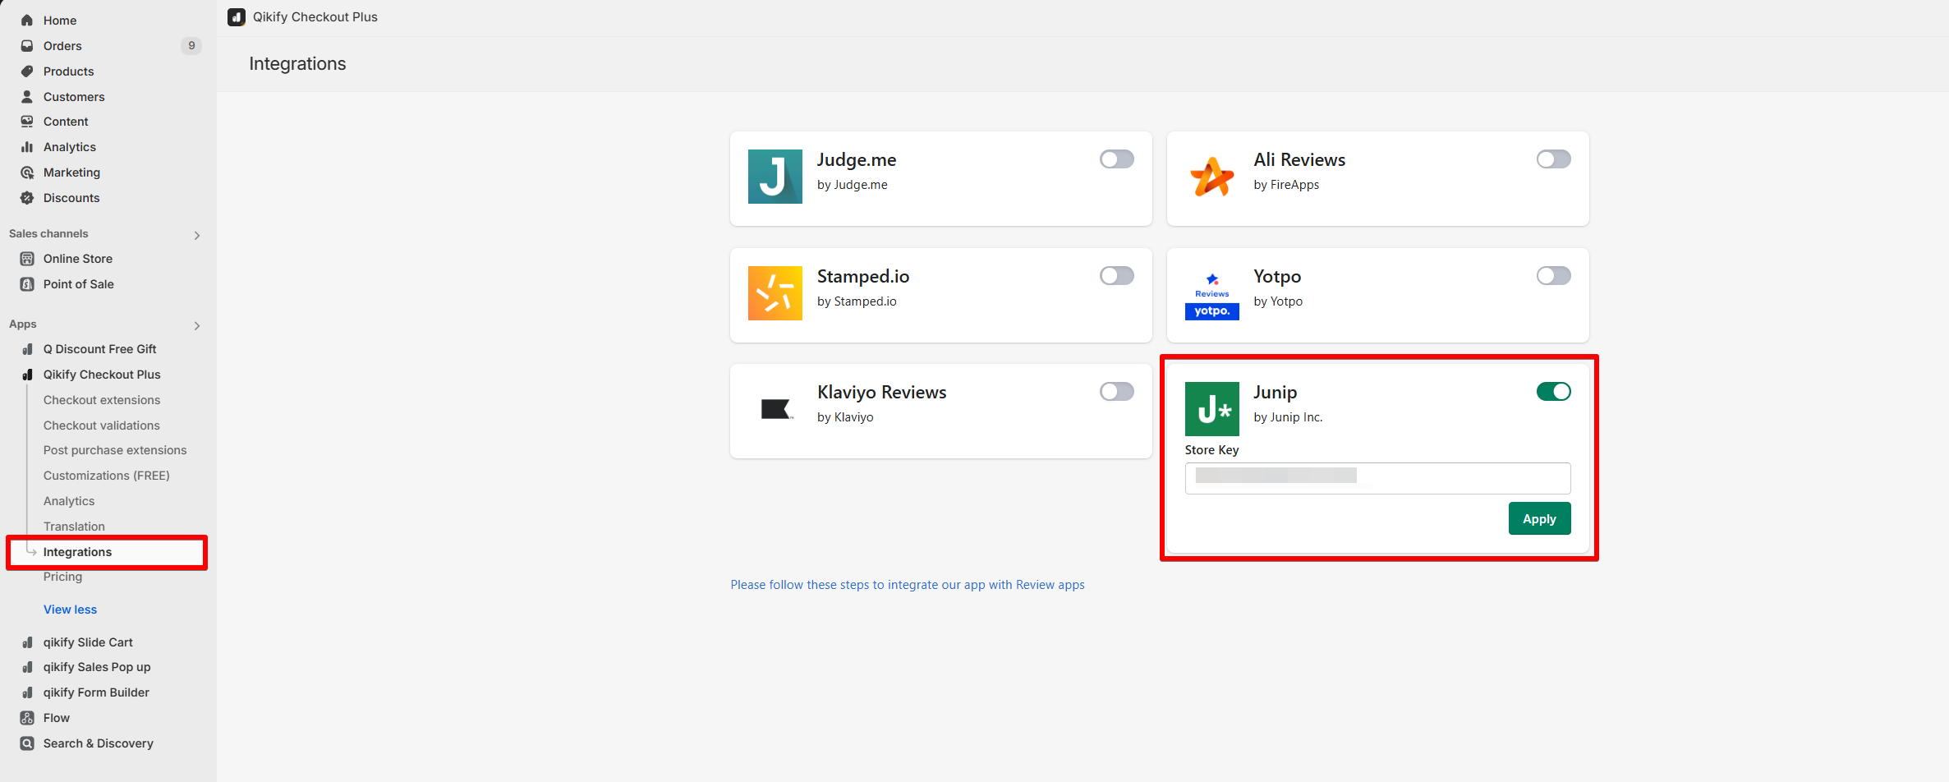
Task: Disable the Junip integration toggle
Action: coord(1553,392)
